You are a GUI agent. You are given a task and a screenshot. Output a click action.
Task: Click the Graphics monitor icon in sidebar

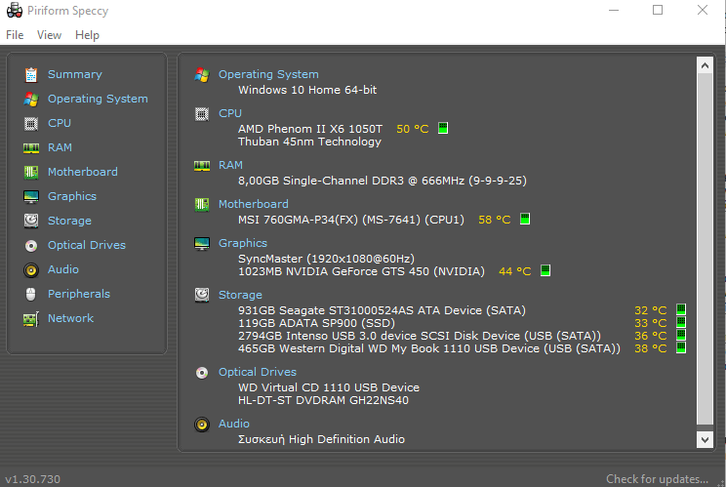[x=31, y=197]
